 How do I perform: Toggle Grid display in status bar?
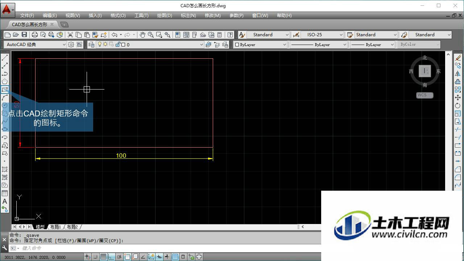(x=103, y=257)
